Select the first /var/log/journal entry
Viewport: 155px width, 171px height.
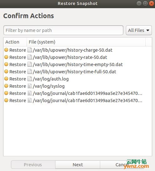click(78, 93)
